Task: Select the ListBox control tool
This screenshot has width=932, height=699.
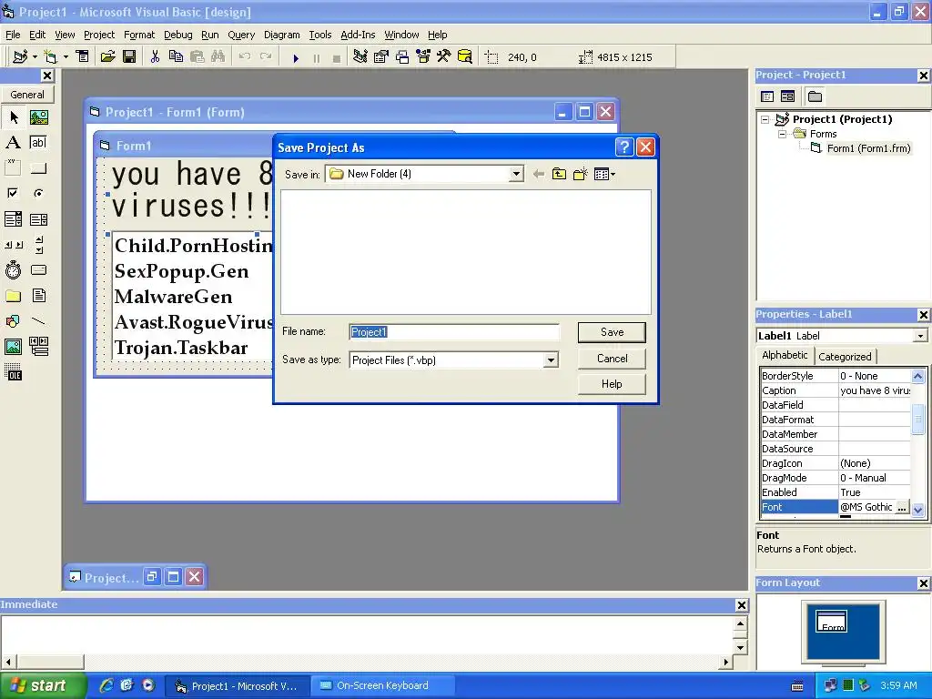Action: pyautogui.click(x=38, y=219)
